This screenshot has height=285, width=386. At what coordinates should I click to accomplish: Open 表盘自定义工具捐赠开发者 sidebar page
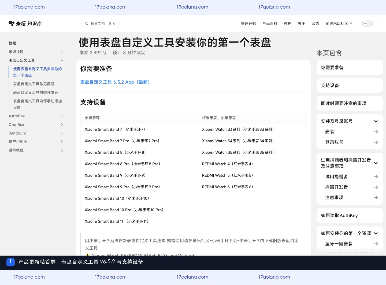pyautogui.click(x=36, y=93)
